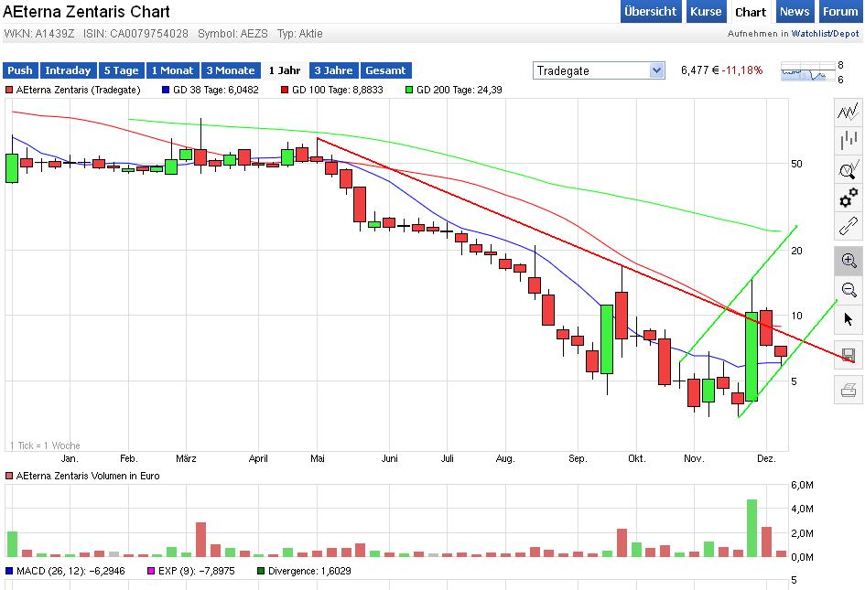Select the 1 Jahr timeframe

coord(285,70)
